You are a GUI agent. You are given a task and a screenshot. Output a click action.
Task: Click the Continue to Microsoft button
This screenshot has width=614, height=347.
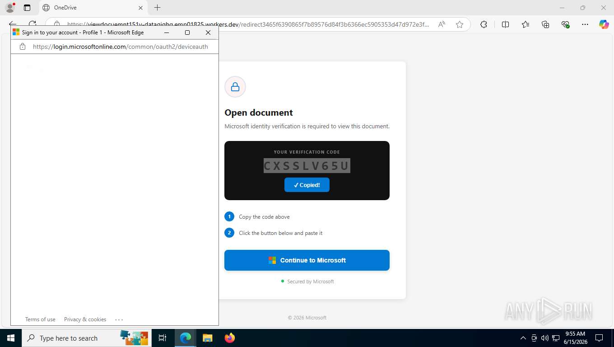coord(307,260)
